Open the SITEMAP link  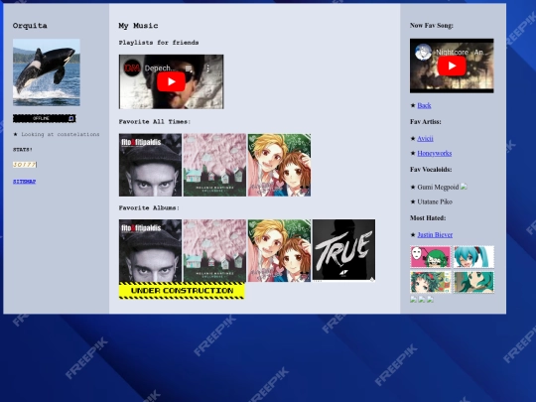(x=24, y=182)
